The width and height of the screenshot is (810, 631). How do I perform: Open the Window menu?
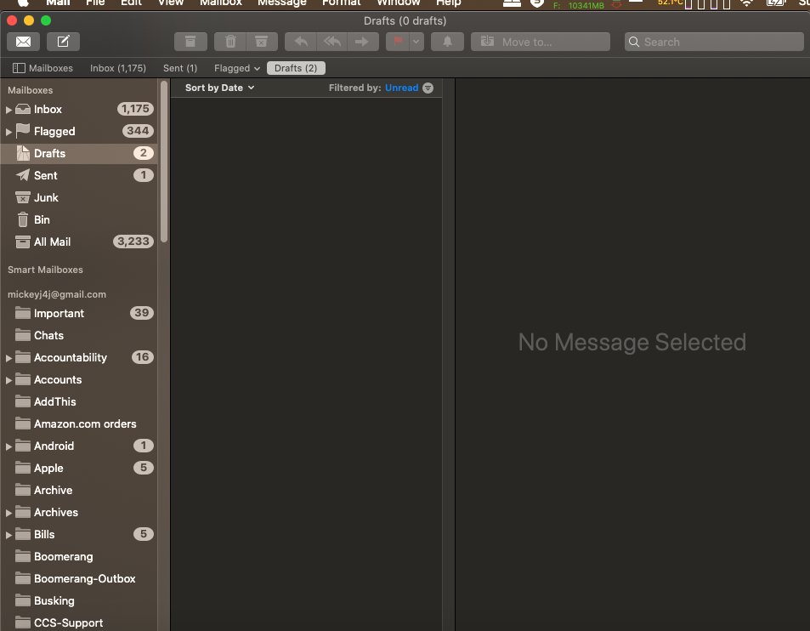tap(399, 3)
